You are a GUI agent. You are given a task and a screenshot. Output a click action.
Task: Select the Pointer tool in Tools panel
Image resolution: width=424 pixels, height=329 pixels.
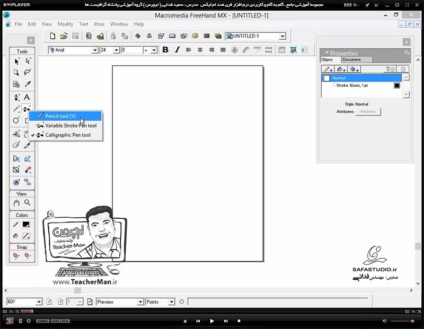click(x=16, y=61)
